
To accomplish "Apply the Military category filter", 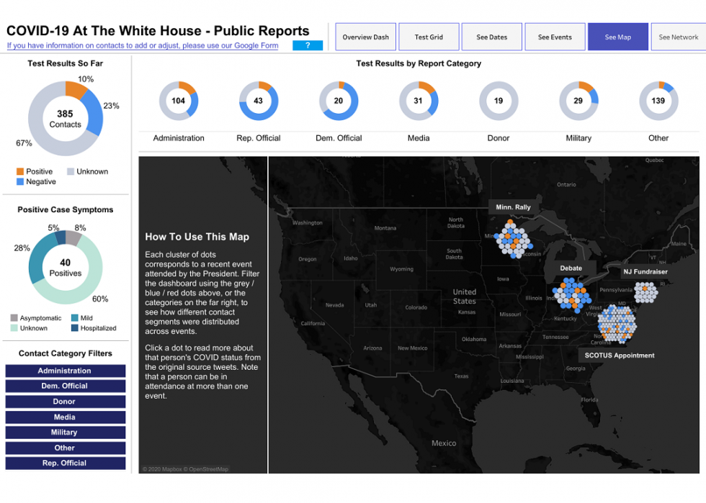I will point(66,432).
